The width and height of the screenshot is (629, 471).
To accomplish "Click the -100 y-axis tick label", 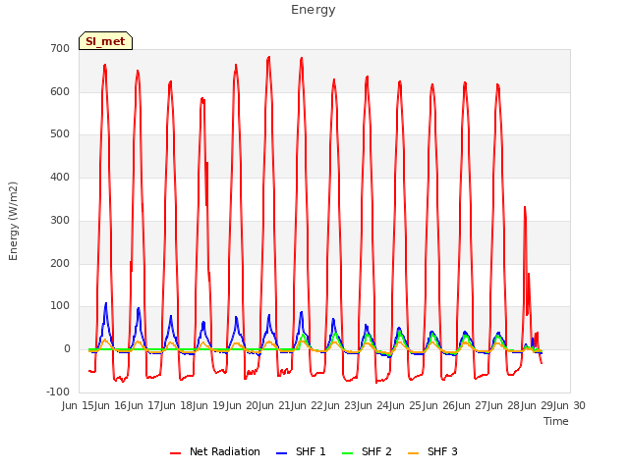I will (58, 392).
